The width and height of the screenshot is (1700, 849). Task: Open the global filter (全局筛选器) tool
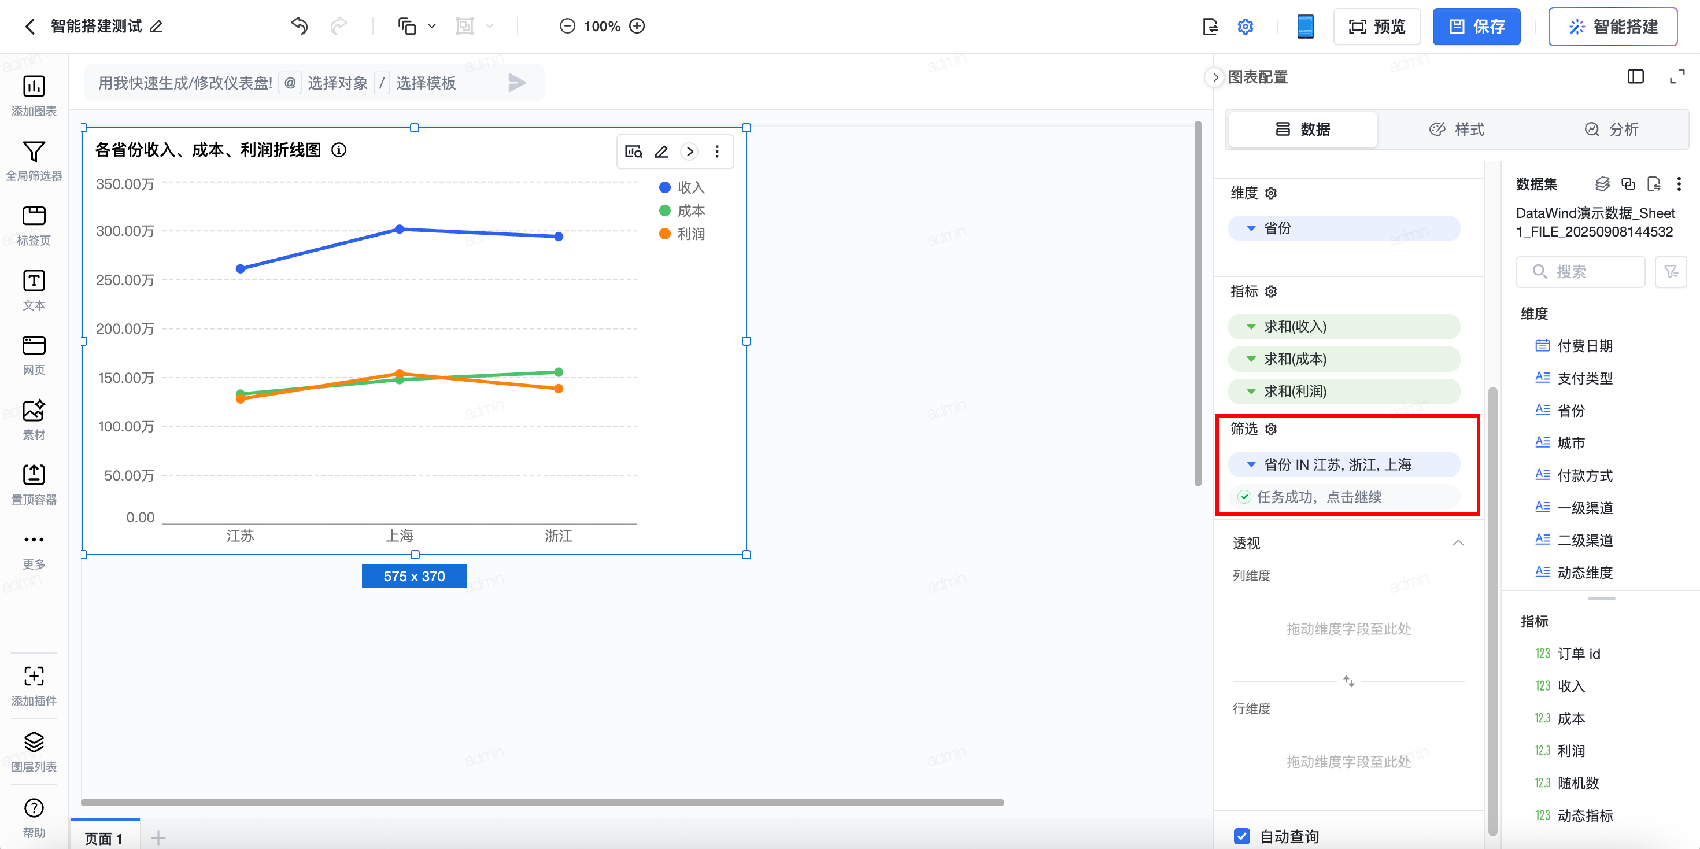[34, 152]
